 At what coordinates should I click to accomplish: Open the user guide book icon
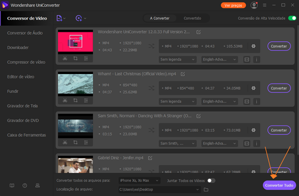(12, 186)
